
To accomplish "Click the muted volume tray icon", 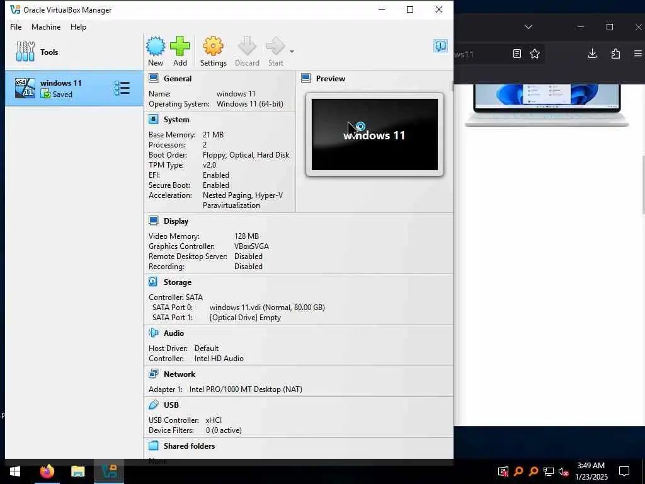I will click(x=563, y=471).
